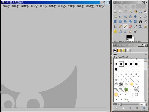Select the Shear tool
The image size is (149, 112).
[x=125, y=21]
